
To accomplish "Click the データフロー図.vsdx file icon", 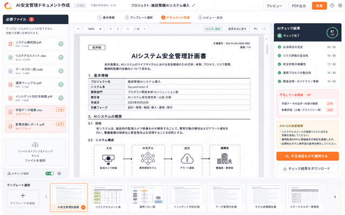I will [x=10, y=71].
